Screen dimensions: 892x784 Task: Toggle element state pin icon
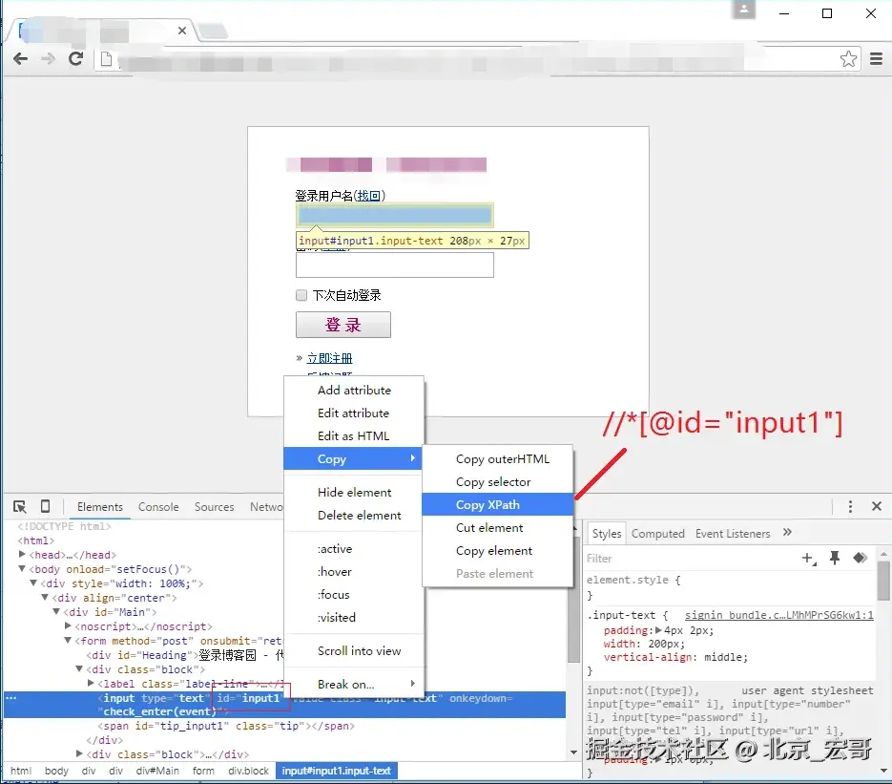[835, 558]
